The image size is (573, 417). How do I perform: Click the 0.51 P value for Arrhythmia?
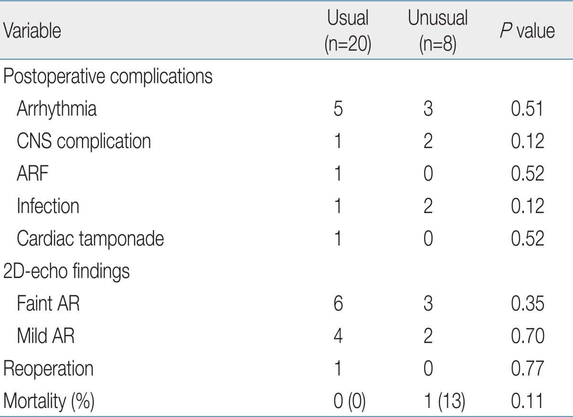pyautogui.click(x=525, y=110)
